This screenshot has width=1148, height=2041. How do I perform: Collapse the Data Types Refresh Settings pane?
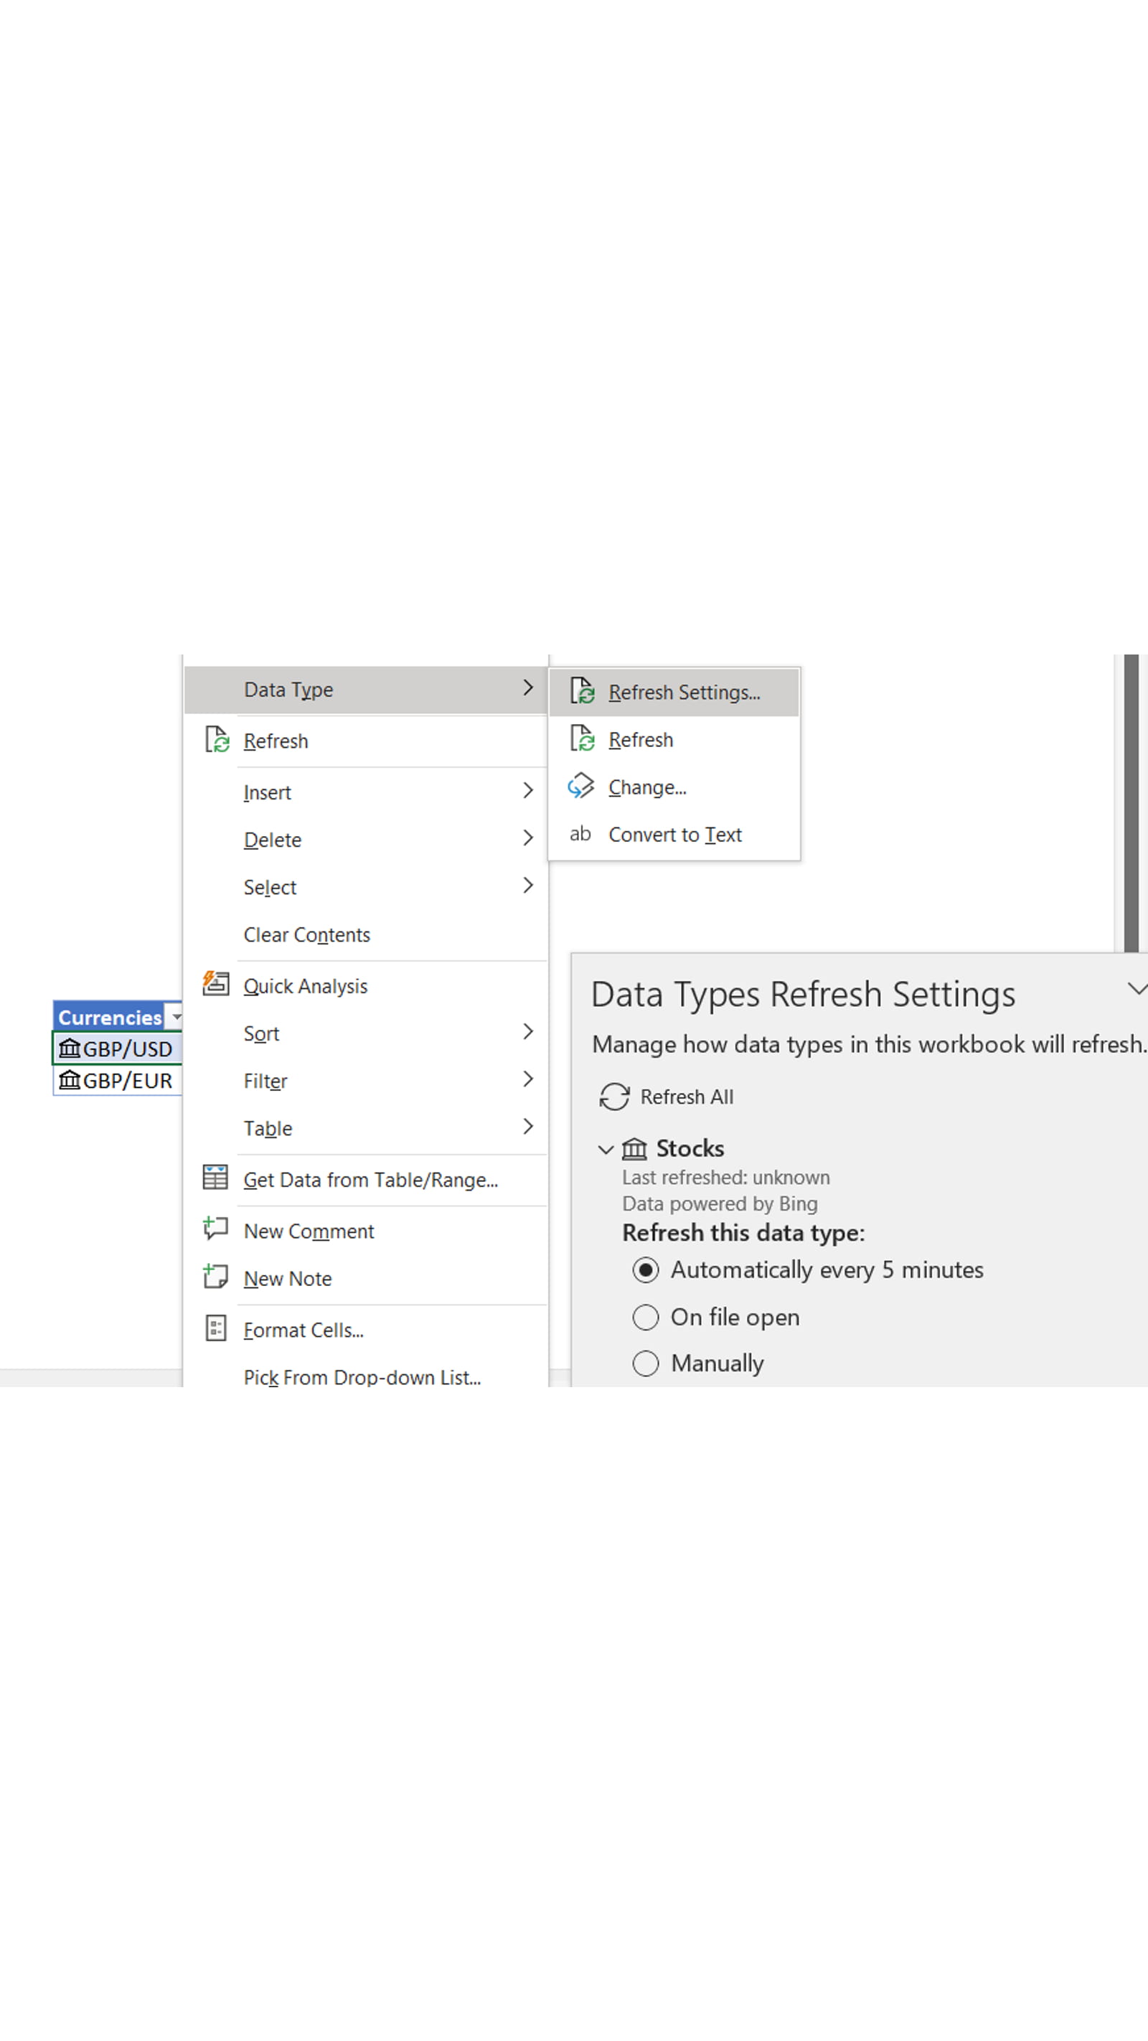click(1139, 988)
